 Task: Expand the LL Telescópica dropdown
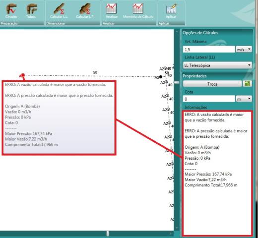point(217,65)
